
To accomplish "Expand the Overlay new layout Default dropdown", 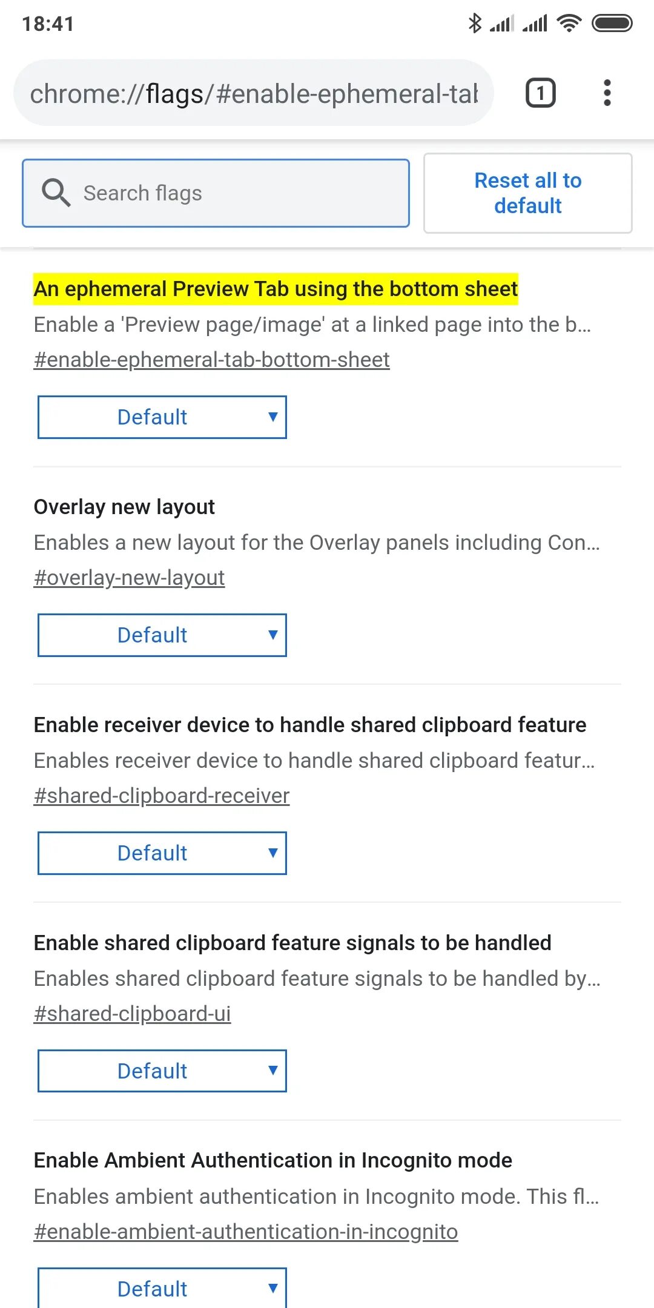I will (162, 635).
